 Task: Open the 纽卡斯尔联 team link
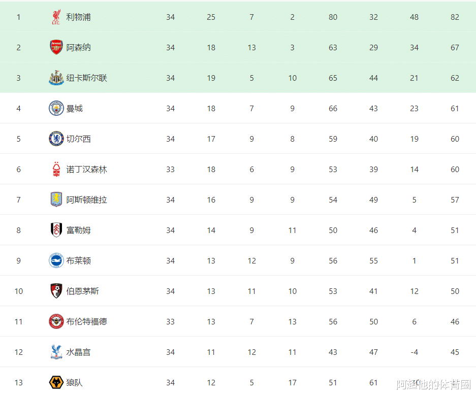click(86, 78)
